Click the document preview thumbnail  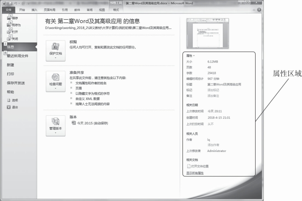208,33
